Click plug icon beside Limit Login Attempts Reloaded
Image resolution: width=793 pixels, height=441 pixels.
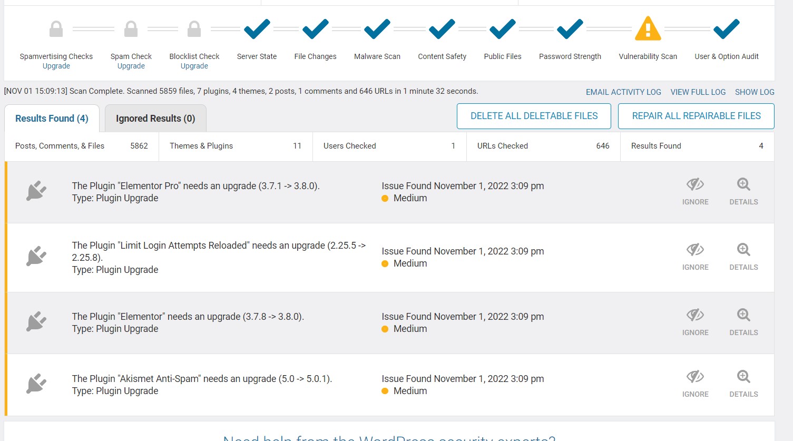(36, 257)
